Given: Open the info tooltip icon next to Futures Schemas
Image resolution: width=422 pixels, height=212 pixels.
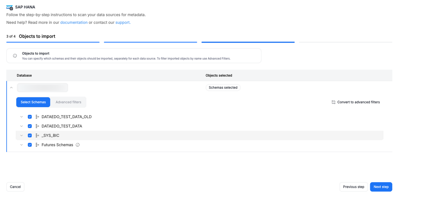Looking at the screenshot, I should tap(78, 145).
